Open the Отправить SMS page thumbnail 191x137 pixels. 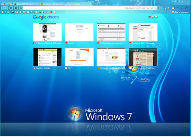(143, 32)
